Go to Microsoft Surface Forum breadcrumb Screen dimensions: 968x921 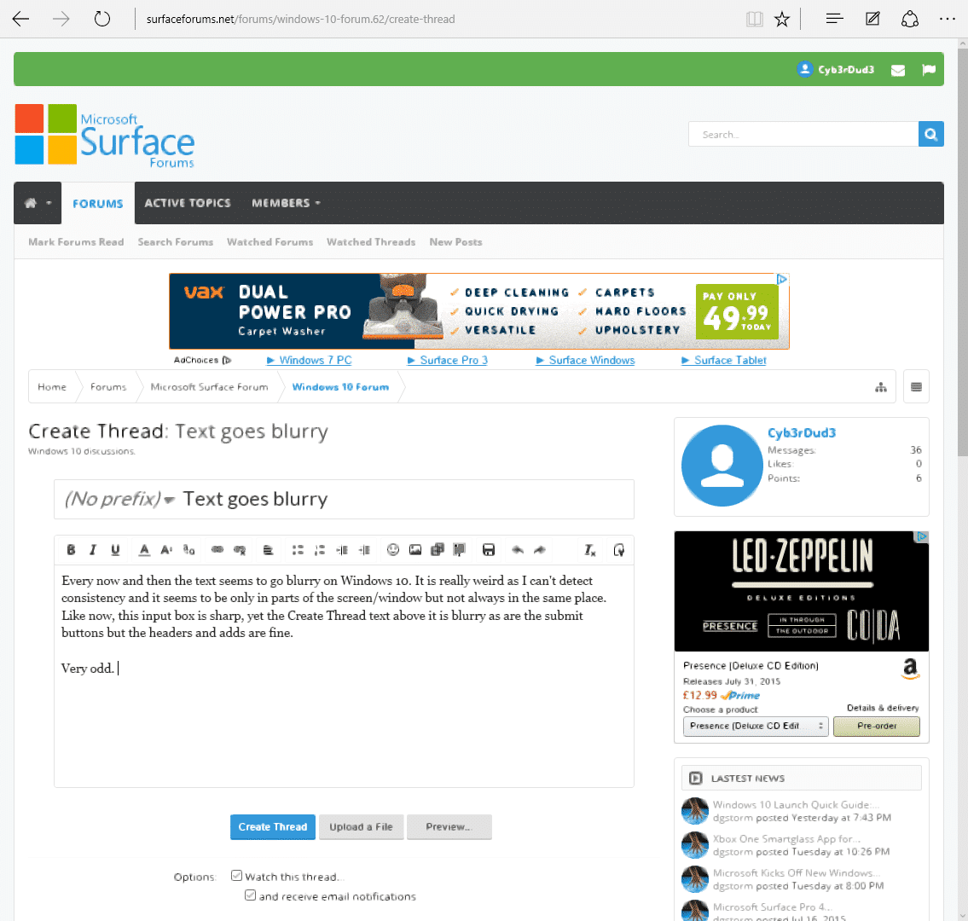[209, 387]
